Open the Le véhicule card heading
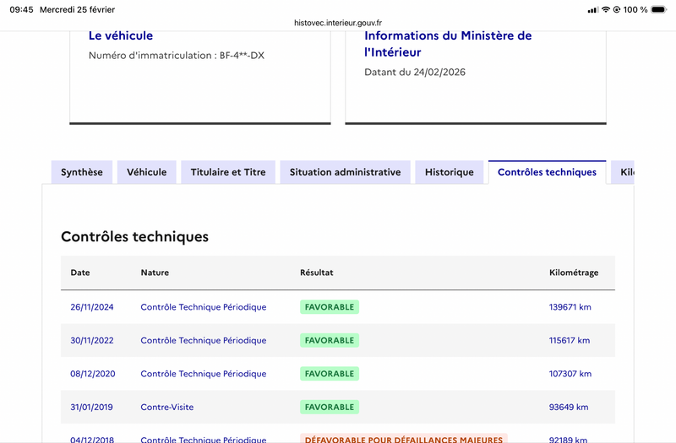 pos(121,35)
